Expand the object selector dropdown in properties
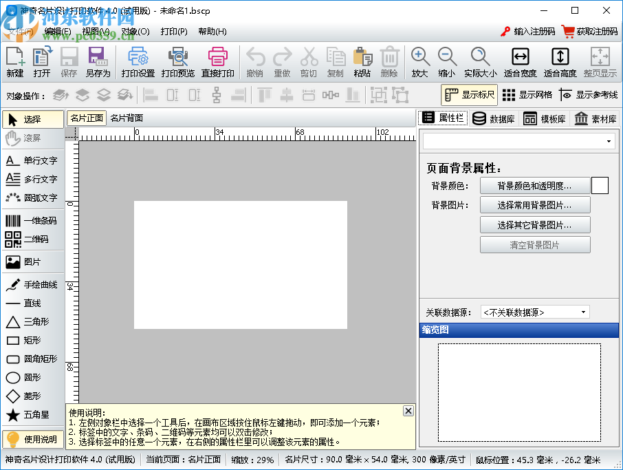Viewport: 623px width, 470px height. pos(609,142)
